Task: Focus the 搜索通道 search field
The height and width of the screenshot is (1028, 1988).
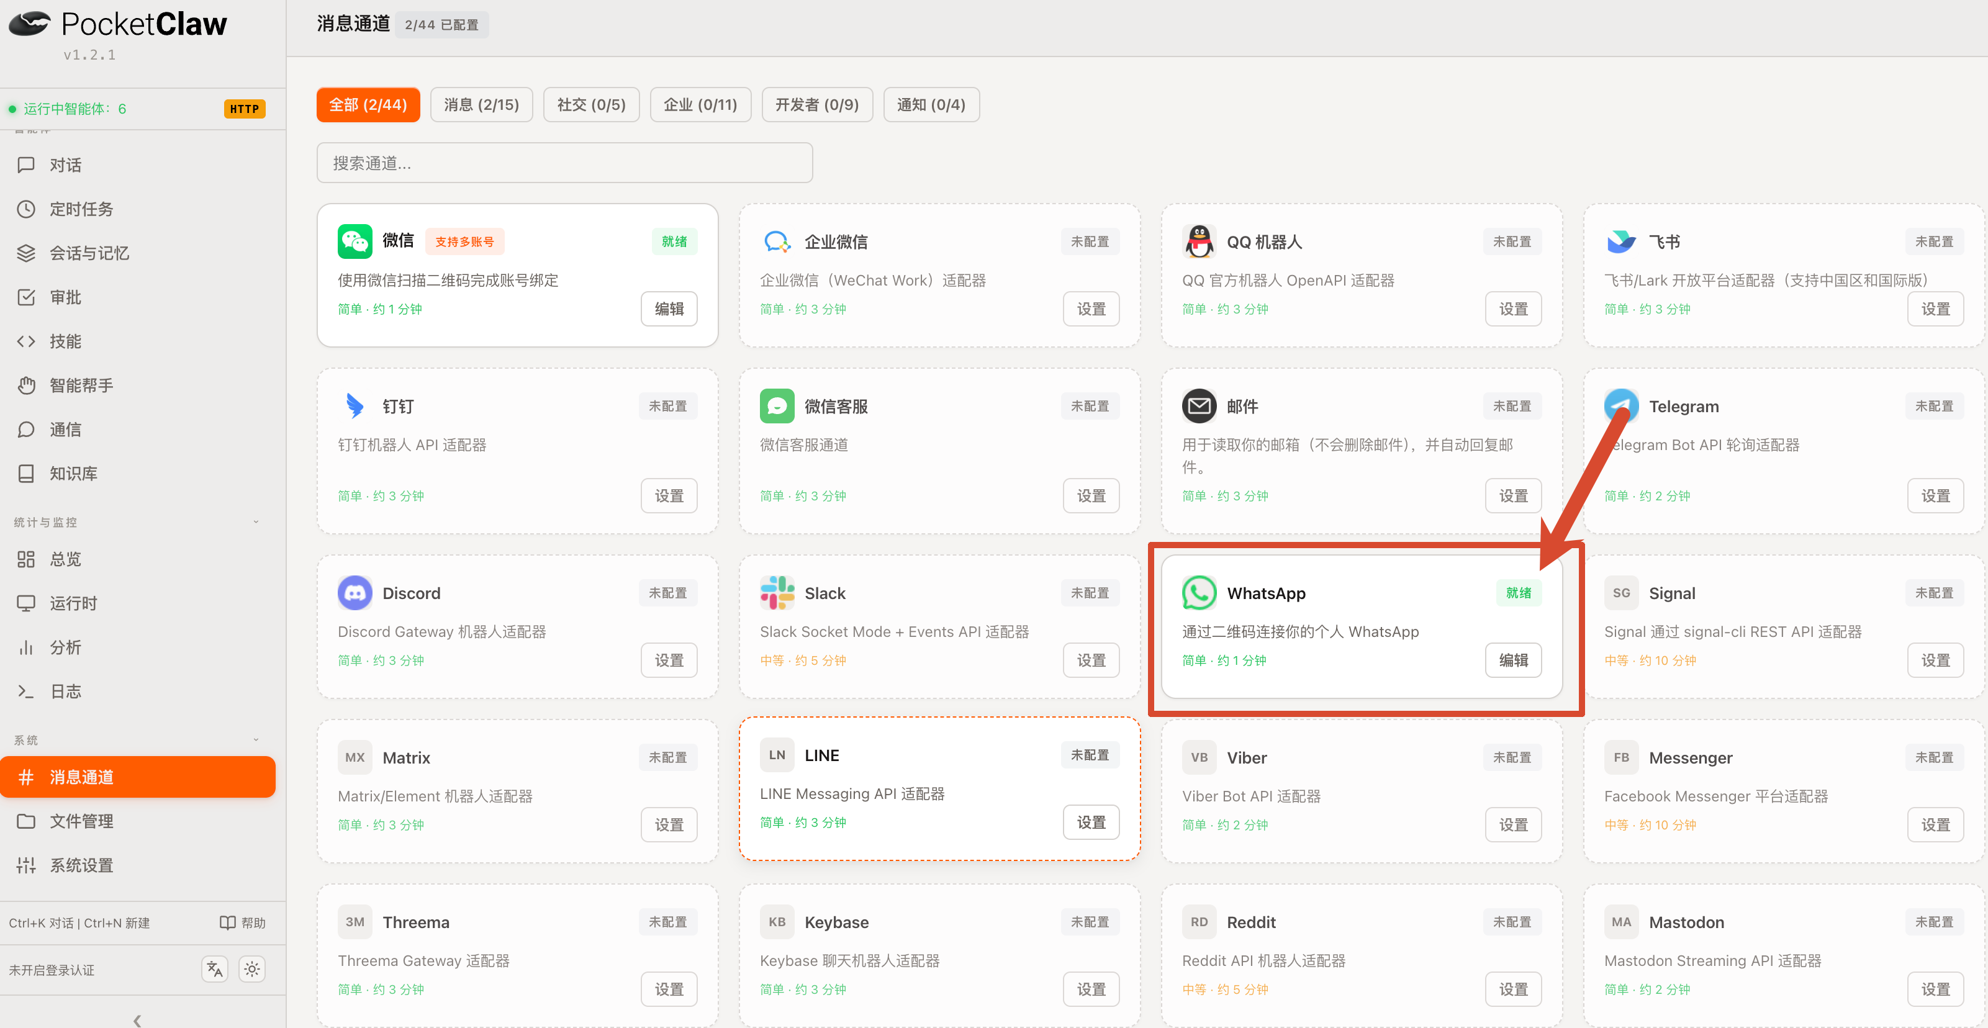Action: [564, 163]
